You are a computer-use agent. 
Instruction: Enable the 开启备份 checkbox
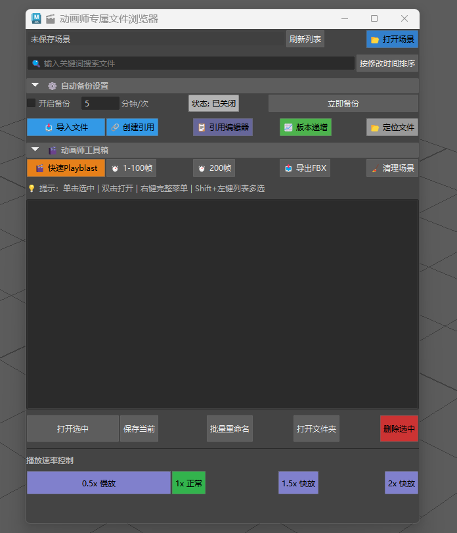(x=32, y=103)
